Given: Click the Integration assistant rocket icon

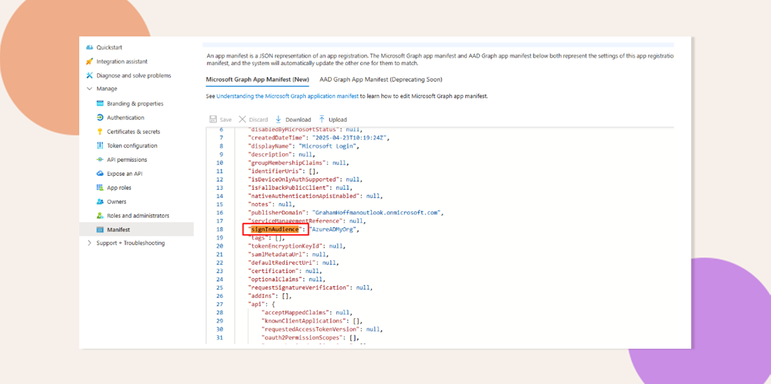Looking at the screenshot, I should [x=90, y=61].
